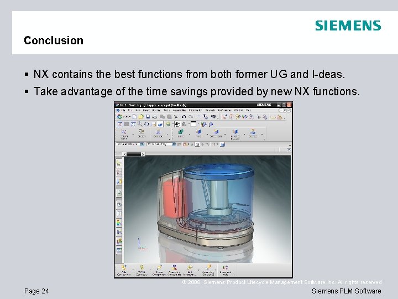
Task: Click the Hole tool
Action: 198,133
